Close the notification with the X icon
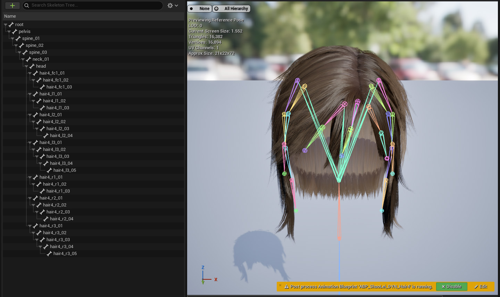The height and width of the screenshot is (297, 500). pos(280,286)
